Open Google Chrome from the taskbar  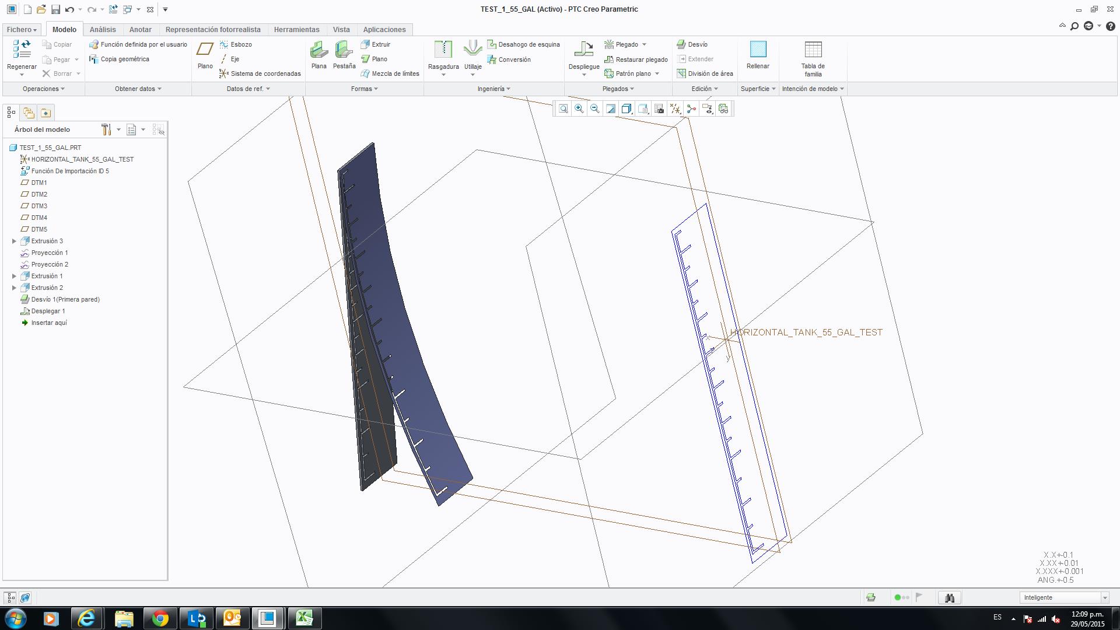tap(160, 618)
